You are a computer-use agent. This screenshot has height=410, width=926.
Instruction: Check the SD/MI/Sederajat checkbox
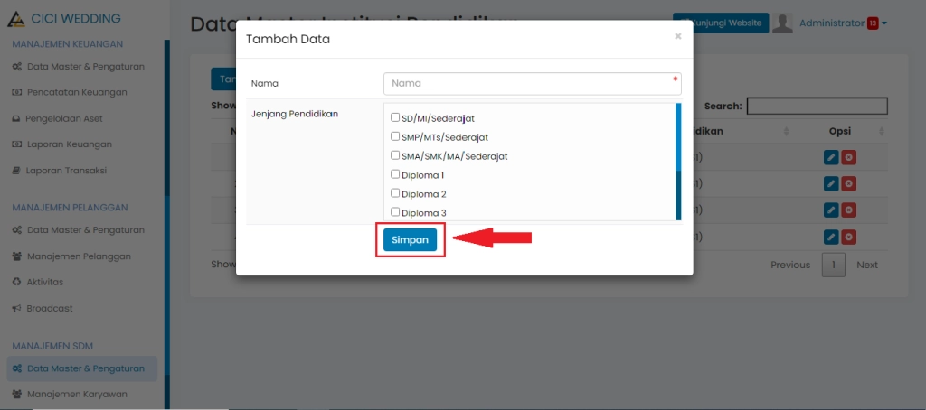tap(395, 118)
